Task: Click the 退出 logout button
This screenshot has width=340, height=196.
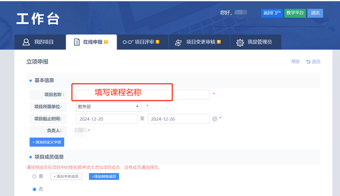Action: [315, 13]
